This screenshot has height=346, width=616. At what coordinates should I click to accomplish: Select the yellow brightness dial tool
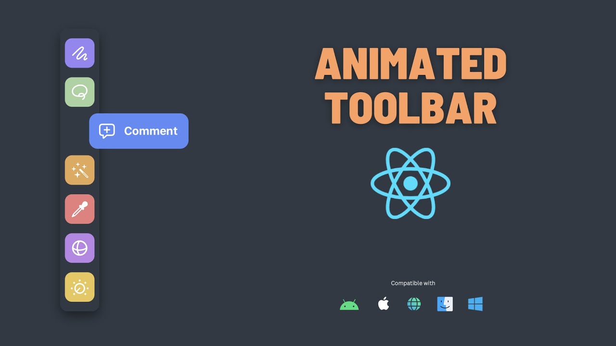tap(79, 287)
